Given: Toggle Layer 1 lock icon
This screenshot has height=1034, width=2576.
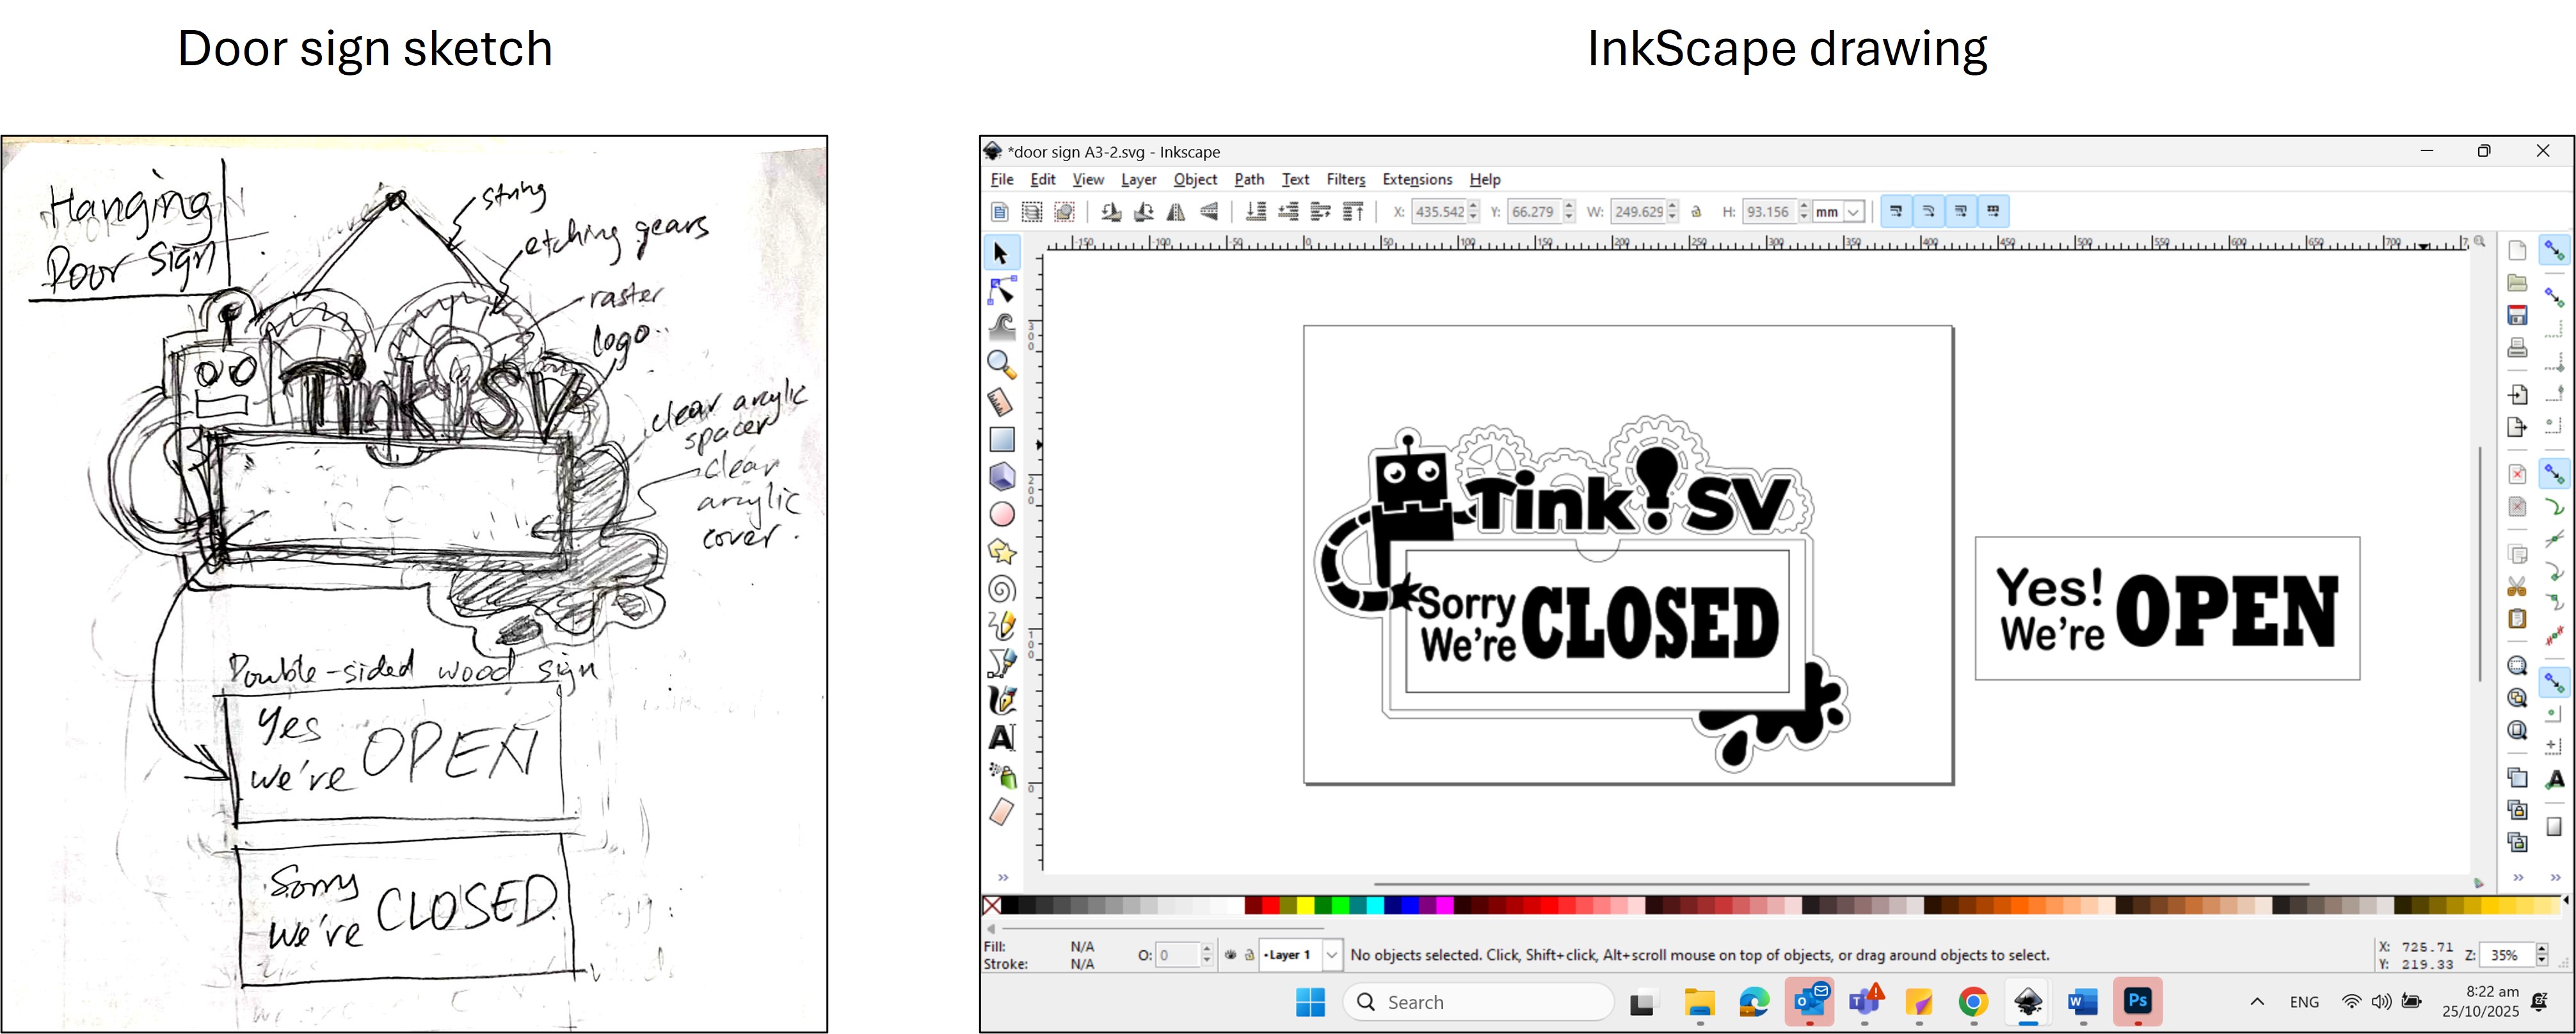Looking at the screenshot, I should coord(1249,955).
